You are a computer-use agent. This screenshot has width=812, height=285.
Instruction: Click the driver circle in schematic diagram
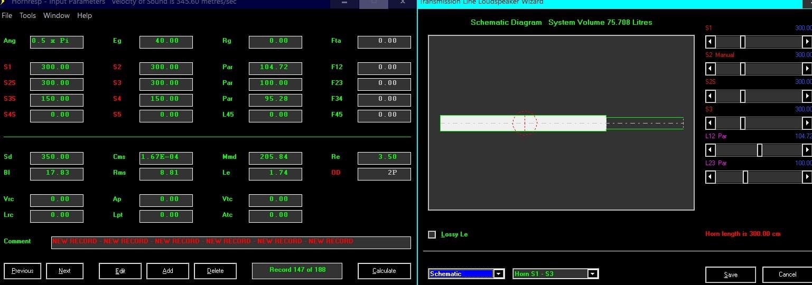point(525,123)
